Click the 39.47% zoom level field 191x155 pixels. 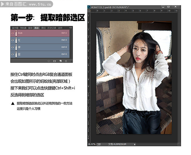92,144
